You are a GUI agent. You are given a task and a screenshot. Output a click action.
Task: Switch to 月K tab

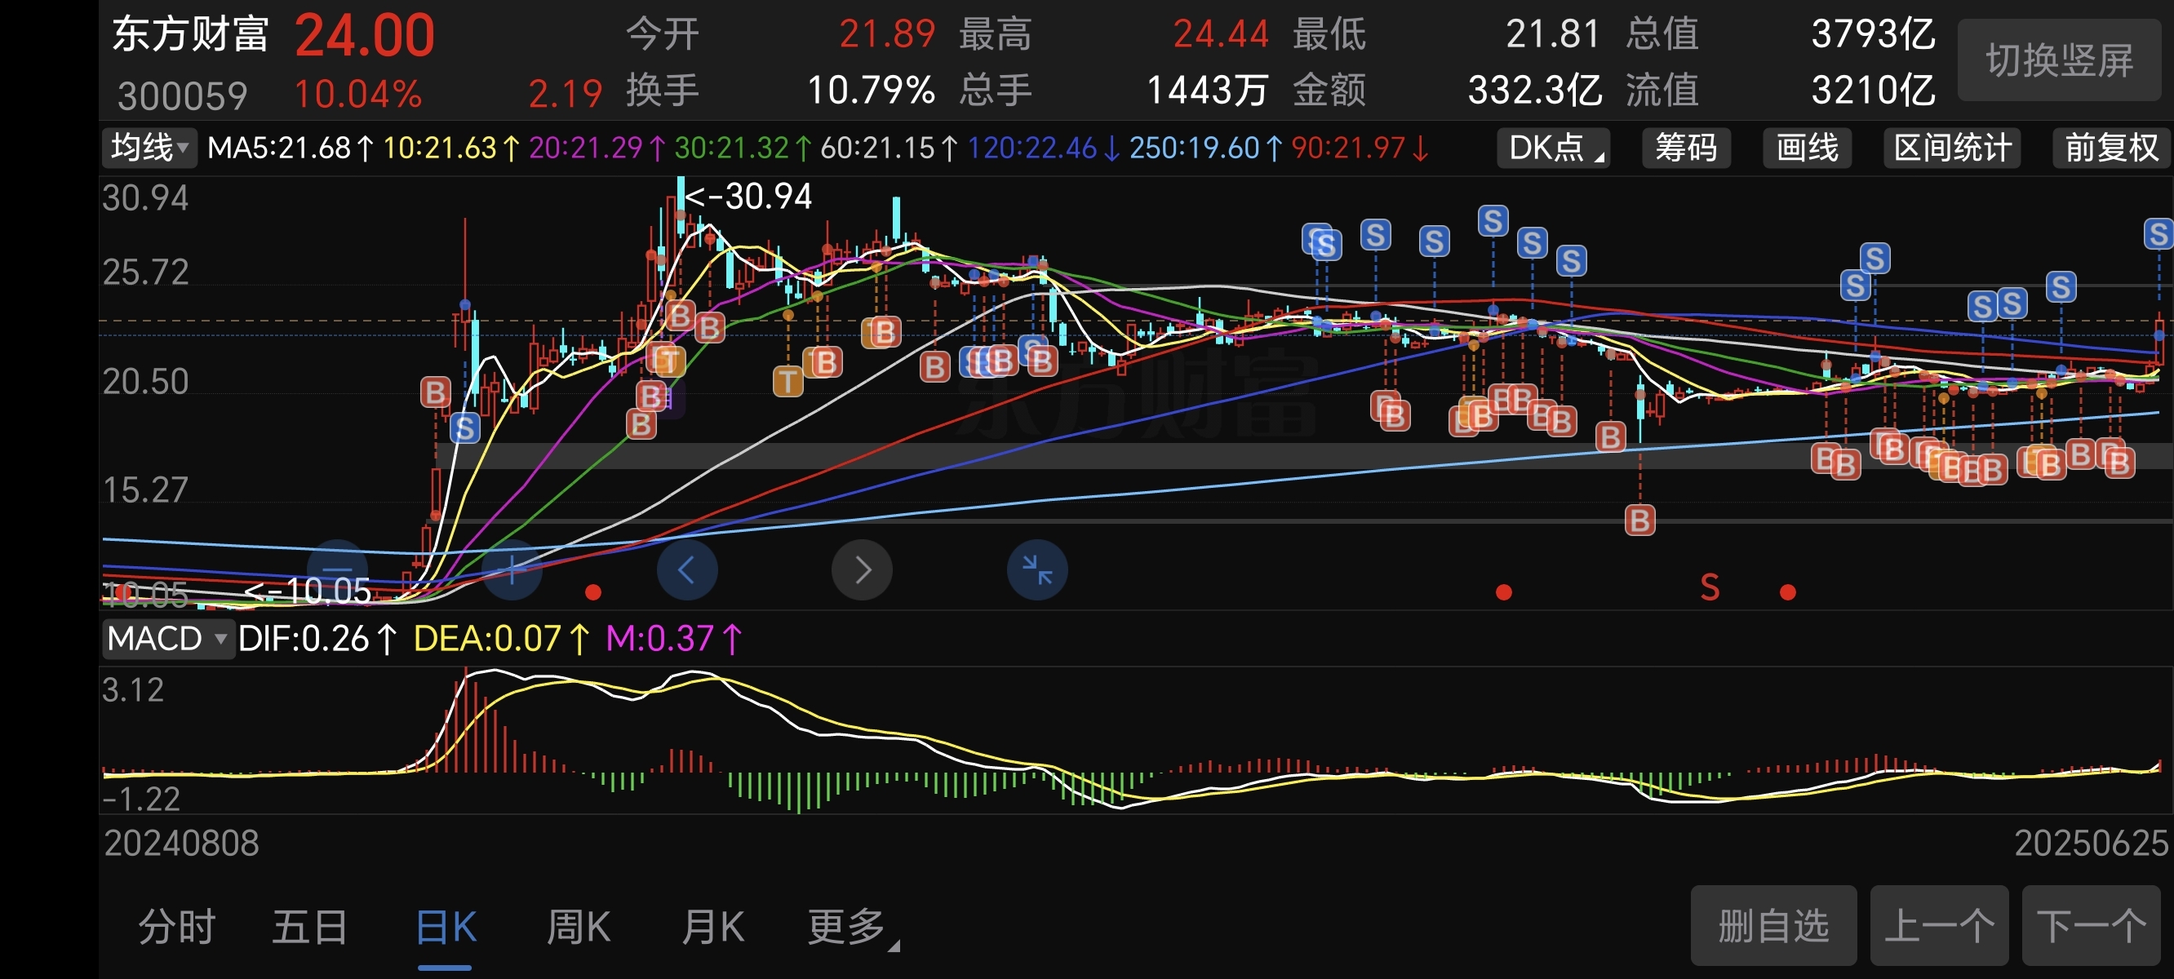713,927
